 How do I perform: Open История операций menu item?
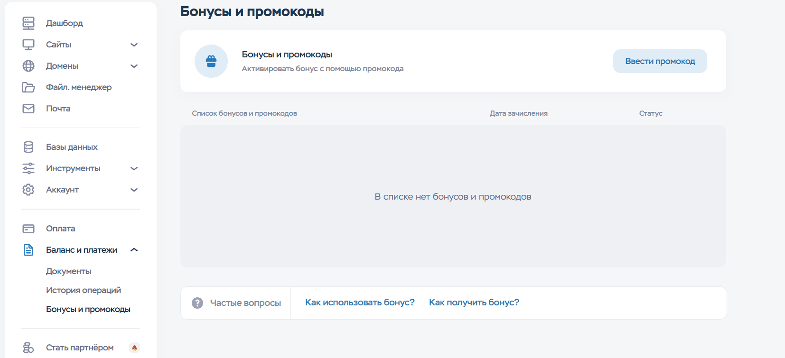click(83, 290)
